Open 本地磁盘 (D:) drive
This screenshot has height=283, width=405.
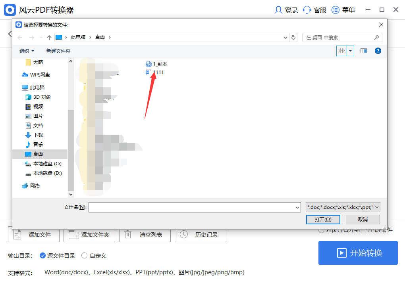(43, 173)
